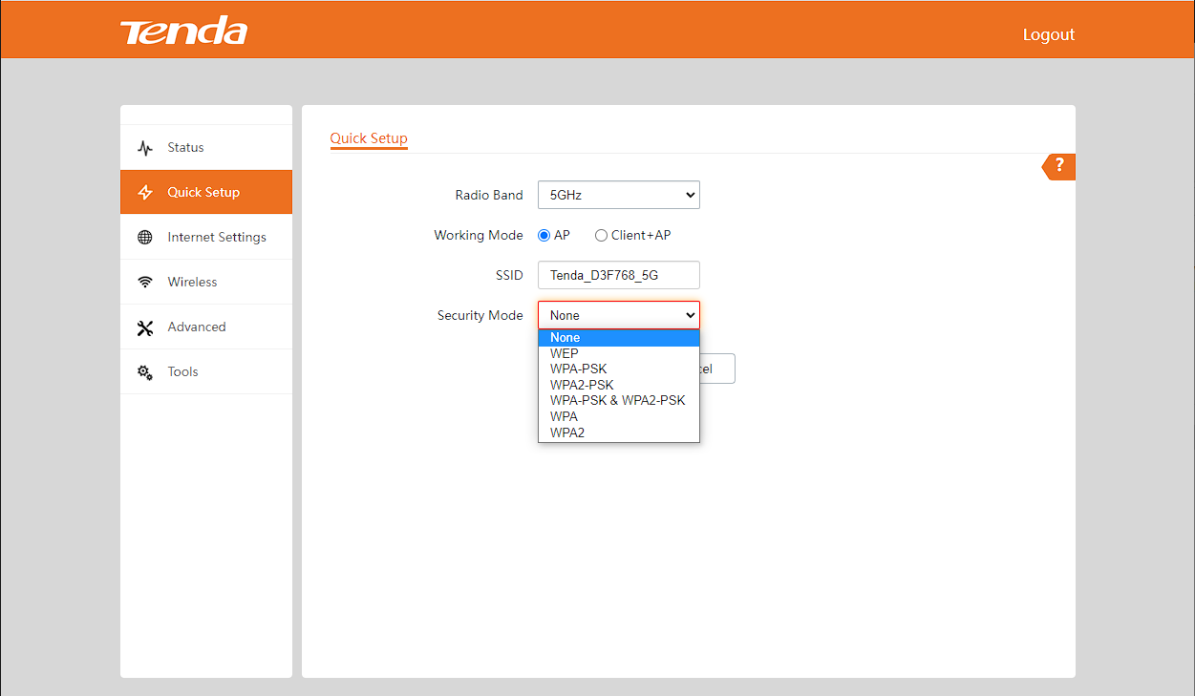Open the Tools menu item

point(206,371)
